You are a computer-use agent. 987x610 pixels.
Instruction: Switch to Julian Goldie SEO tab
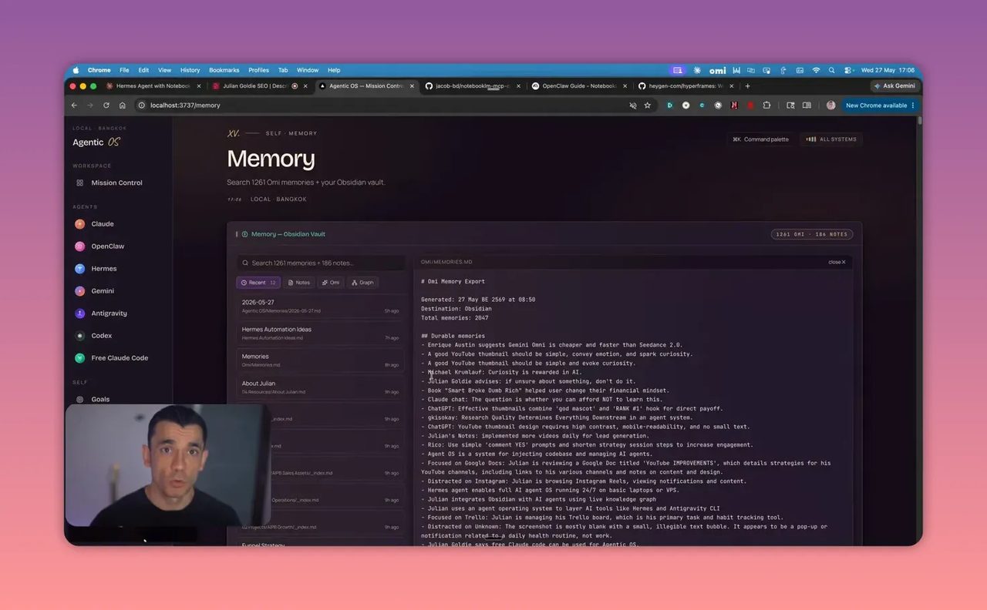click(x=258, y=86)
